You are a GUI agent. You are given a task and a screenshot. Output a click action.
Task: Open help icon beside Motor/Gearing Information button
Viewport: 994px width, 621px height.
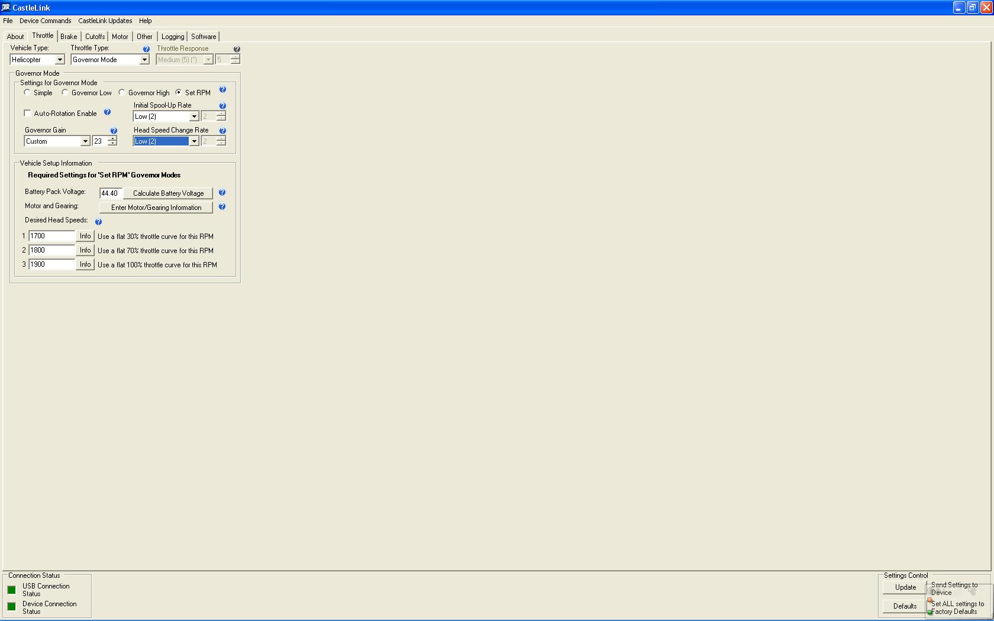222,206
